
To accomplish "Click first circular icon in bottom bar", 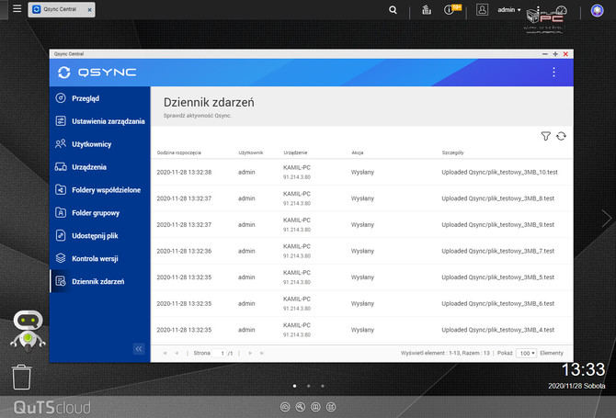I will click(285, 407).
